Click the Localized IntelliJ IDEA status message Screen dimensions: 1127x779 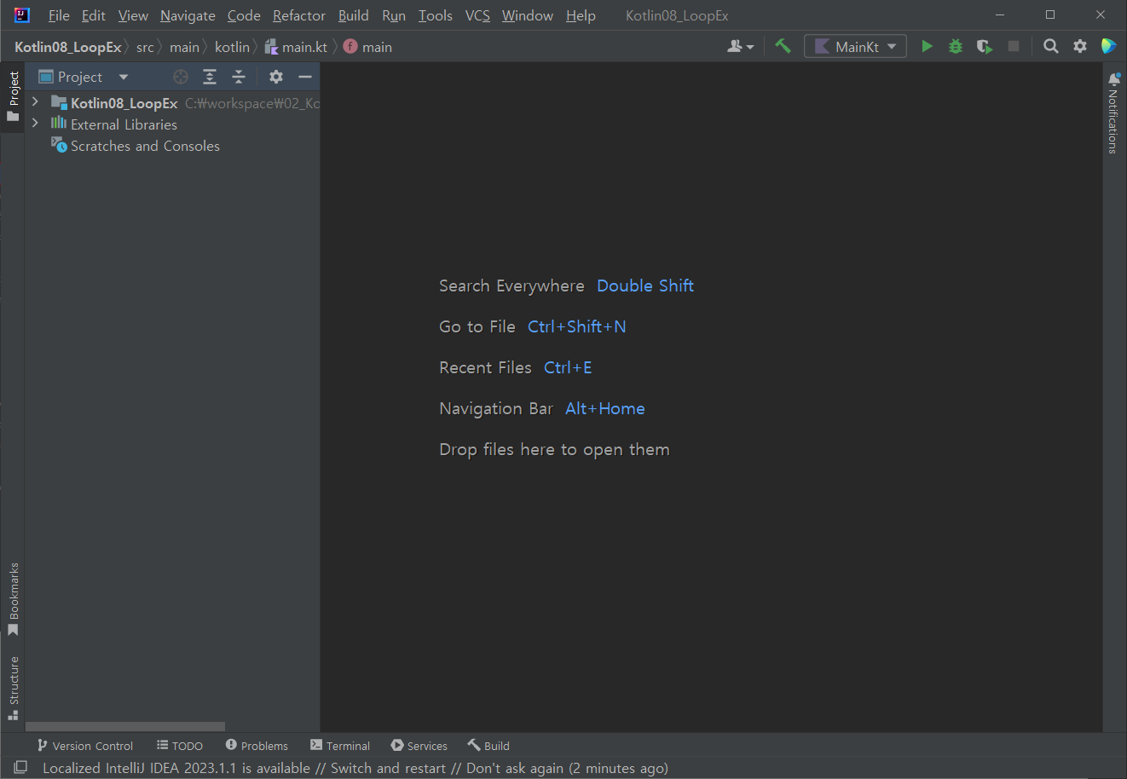click(x=355, y=768)
